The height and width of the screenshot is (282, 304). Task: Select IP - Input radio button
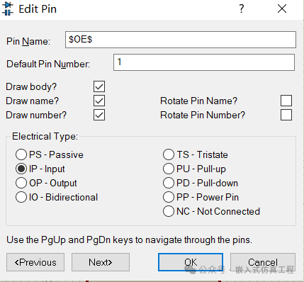click(x=21, y=169)
